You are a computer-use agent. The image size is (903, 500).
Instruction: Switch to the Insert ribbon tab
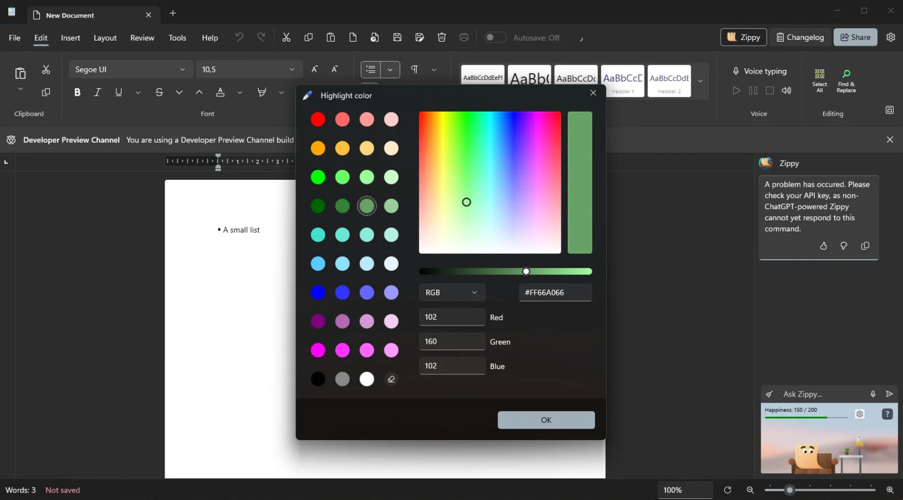[71, 38]
